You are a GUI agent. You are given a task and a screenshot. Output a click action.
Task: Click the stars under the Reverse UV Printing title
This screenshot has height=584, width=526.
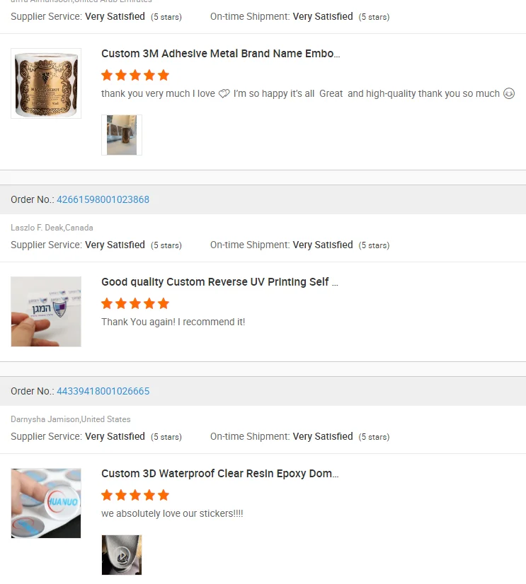(135, 303)
